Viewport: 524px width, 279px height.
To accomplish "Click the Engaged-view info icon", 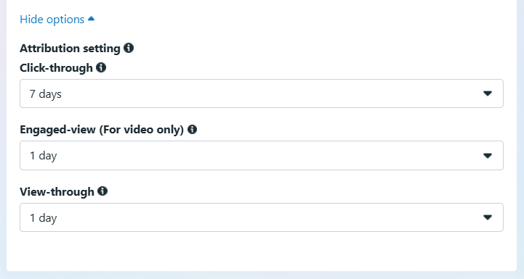I will pyautogui.click(x=192, y=129).
